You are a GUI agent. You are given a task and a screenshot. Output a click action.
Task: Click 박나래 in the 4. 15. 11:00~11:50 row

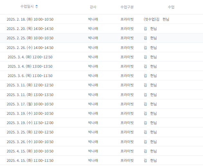click(x=93, y=161)
